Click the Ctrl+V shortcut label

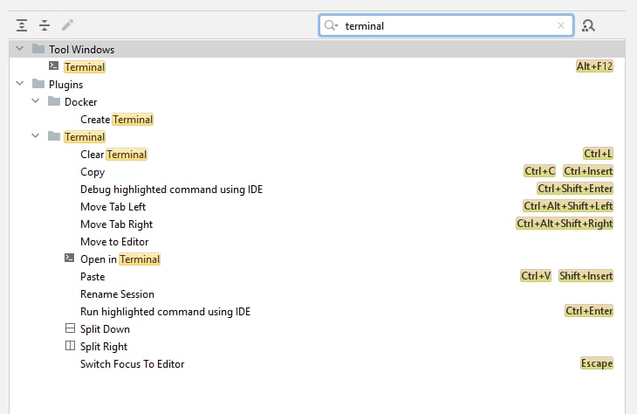click(x=536, y=276)
